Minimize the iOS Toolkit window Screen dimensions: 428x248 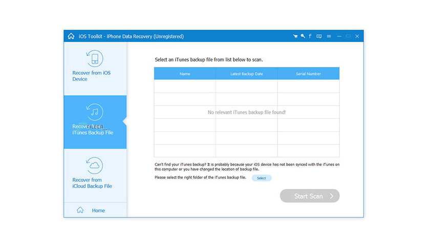339,36
